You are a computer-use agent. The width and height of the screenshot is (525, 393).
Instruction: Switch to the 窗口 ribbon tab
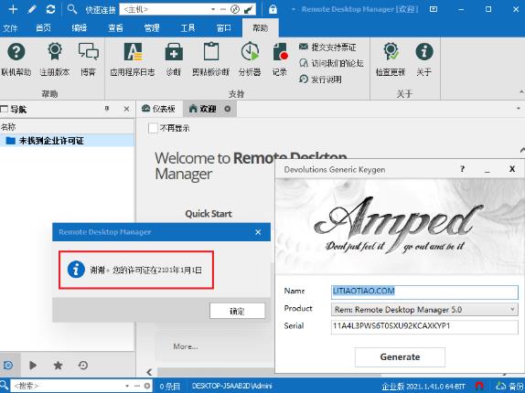[x=224, y=27]
